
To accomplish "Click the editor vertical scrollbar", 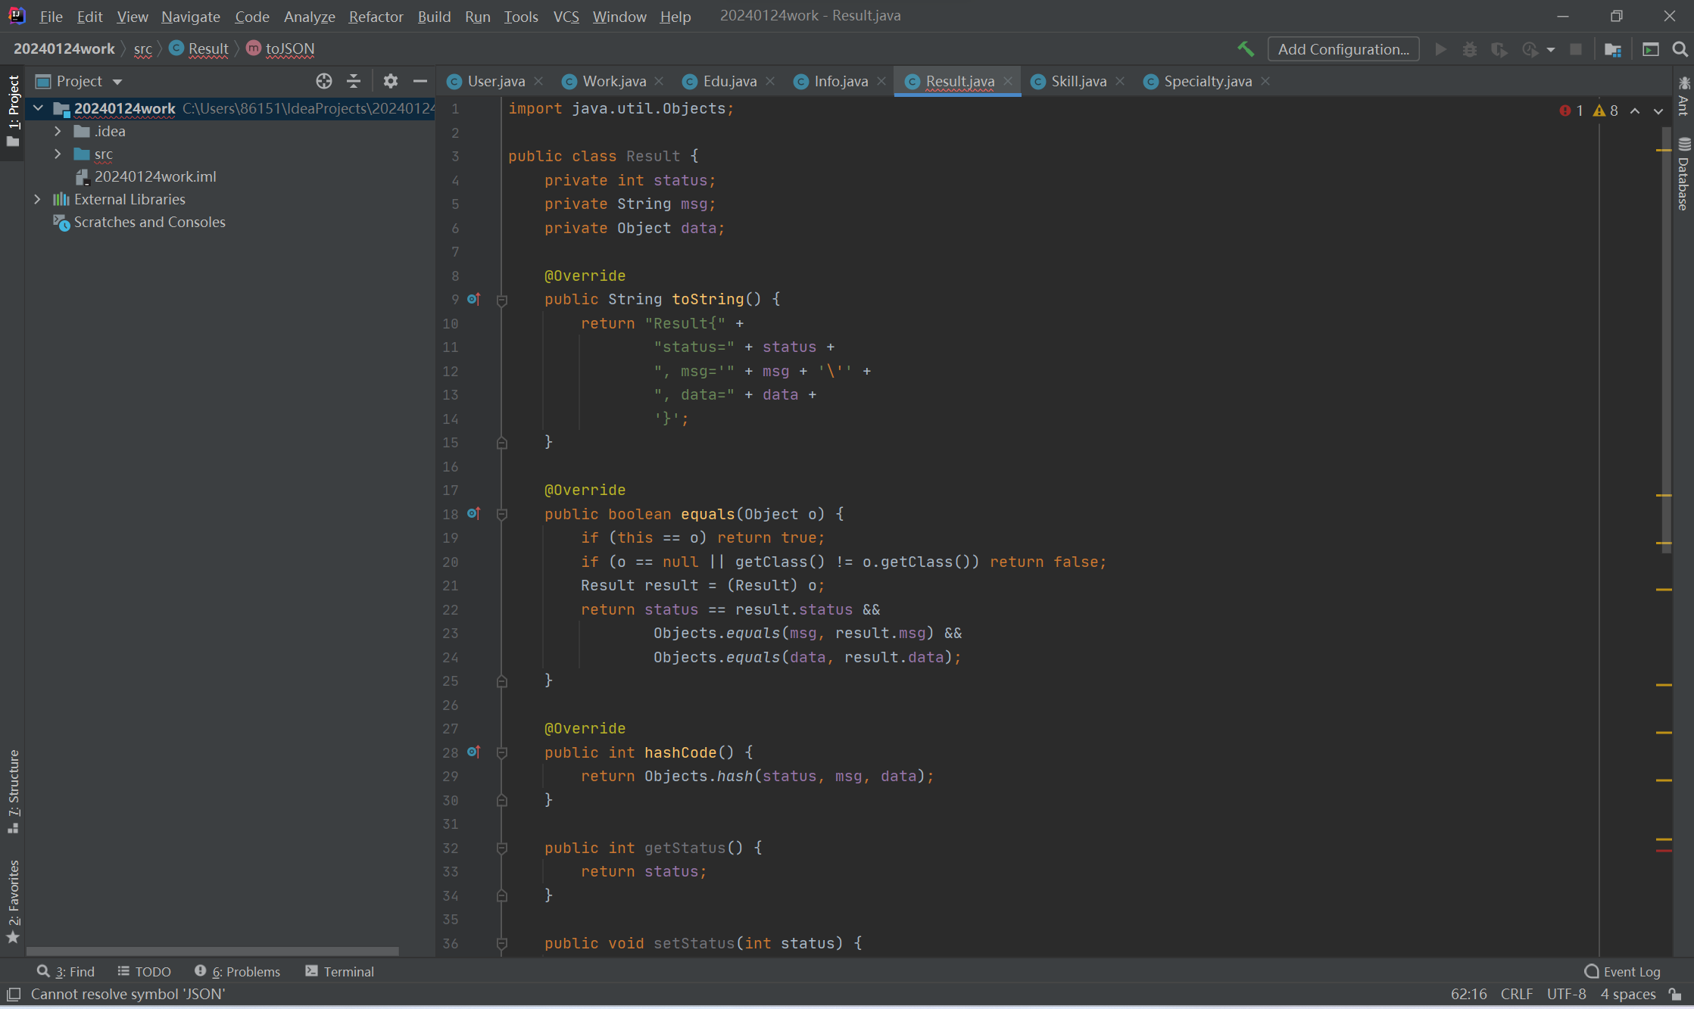I will point(1665,341).
